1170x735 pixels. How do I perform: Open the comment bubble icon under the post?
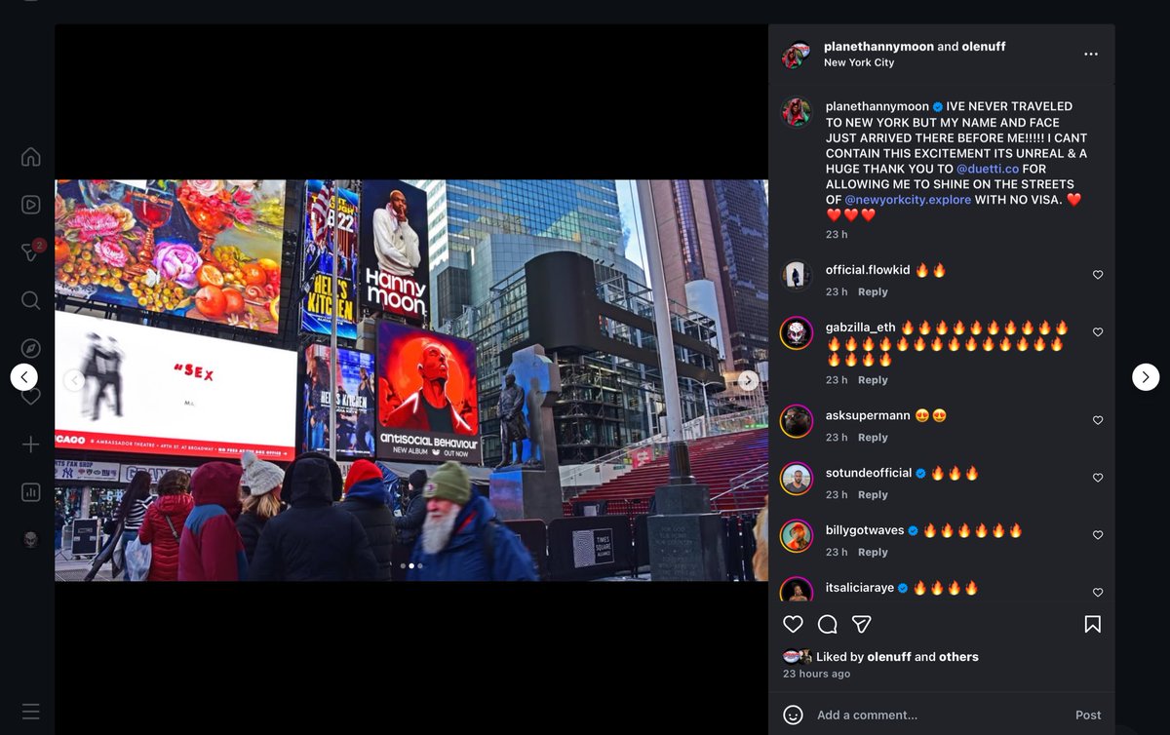point(828,624)
